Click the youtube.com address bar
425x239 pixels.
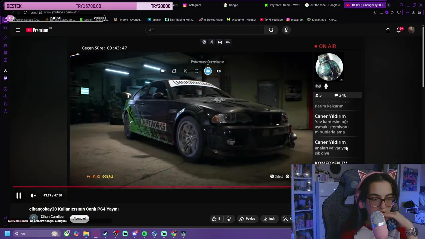pyautogui.click(x=62, y=12)
